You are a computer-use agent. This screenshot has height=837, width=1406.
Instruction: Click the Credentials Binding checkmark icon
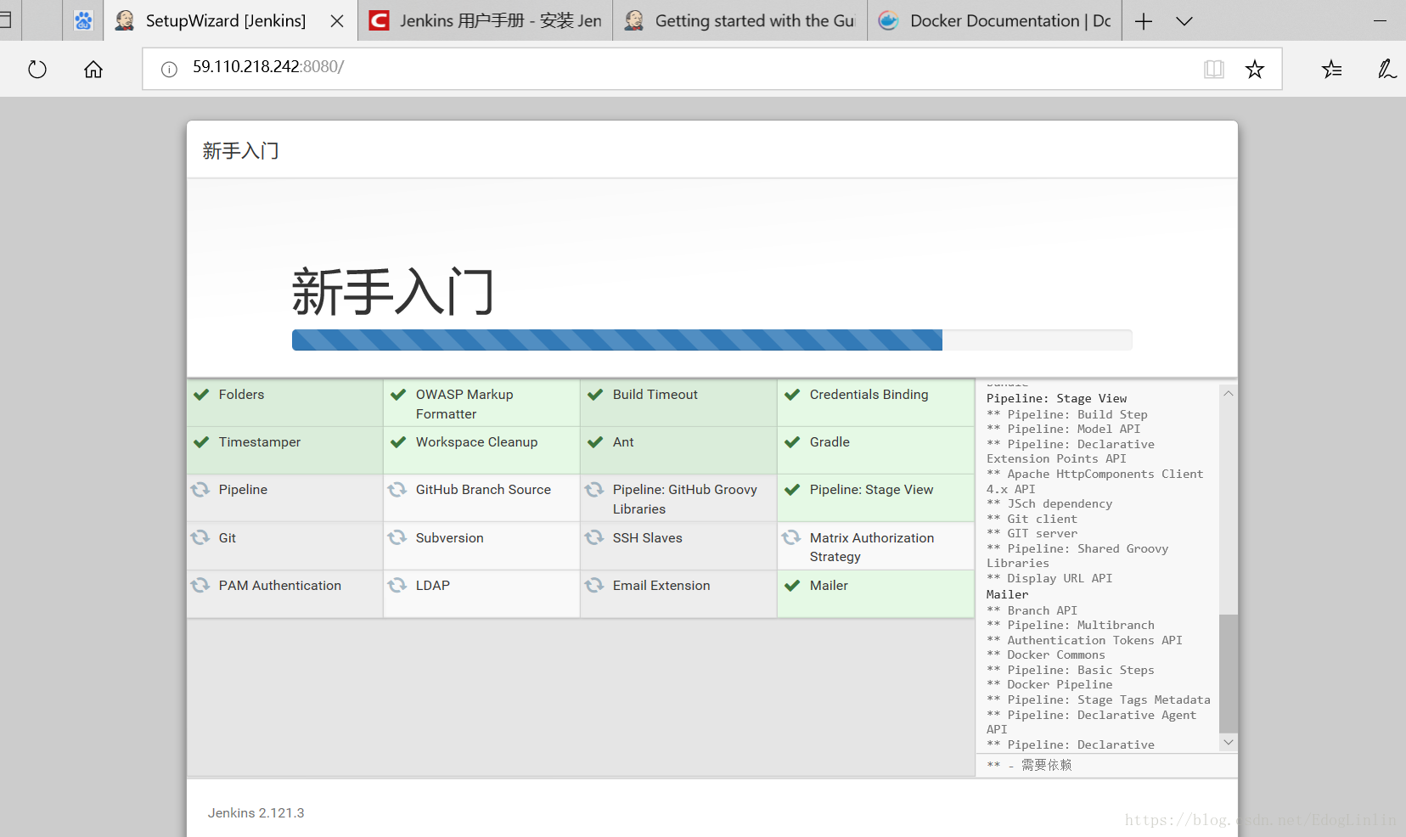pyautogui.click(x=792, y=395)
